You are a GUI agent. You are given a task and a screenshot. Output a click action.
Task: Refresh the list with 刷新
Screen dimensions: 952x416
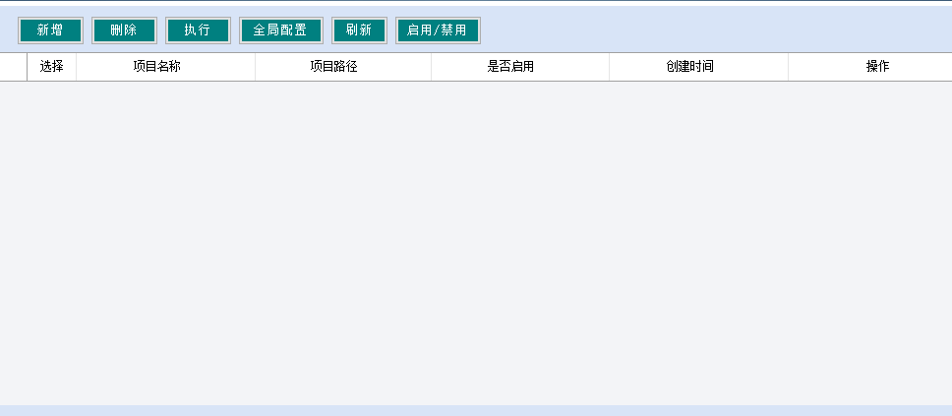coord(359,30)
